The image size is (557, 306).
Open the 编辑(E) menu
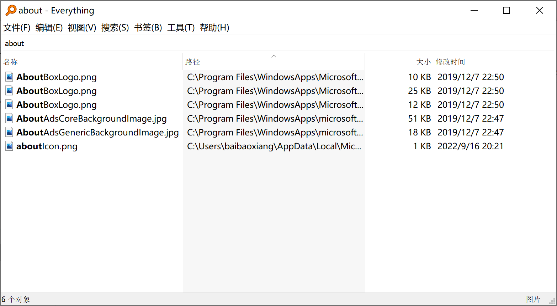pyautogui.click(x=49, y=28)
